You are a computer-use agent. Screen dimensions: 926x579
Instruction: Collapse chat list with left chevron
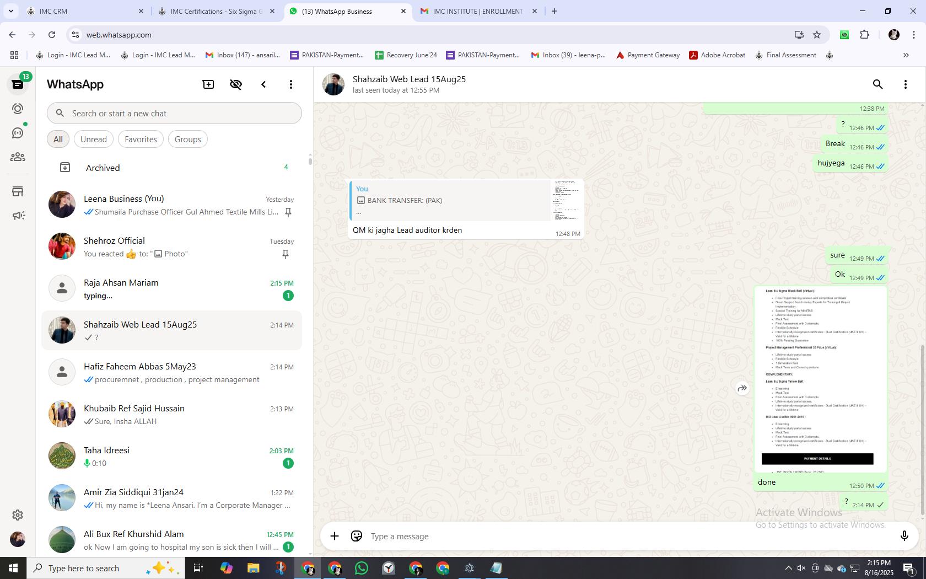click(263, 84)
